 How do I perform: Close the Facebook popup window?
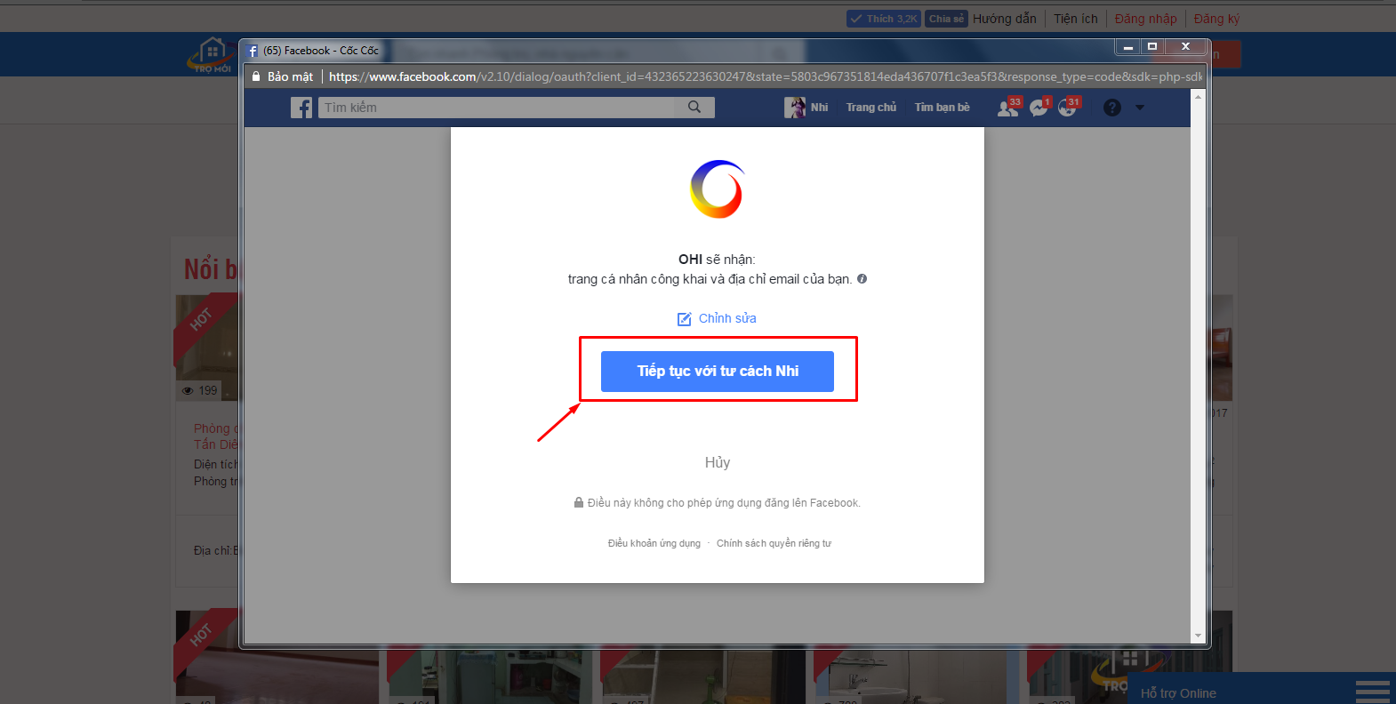[x=1185, y=47]
